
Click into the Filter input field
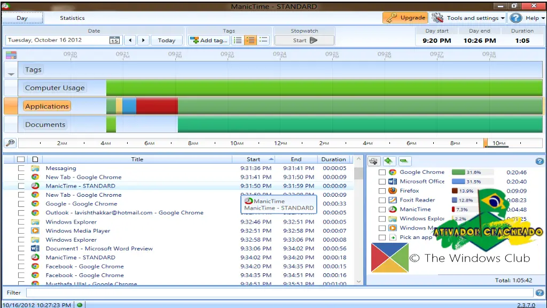pos(280,292)
